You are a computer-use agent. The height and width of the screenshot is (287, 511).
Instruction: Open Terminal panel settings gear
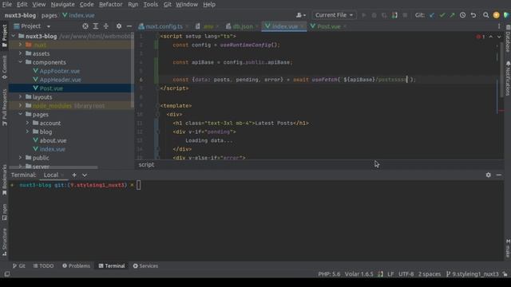(488, 175)
